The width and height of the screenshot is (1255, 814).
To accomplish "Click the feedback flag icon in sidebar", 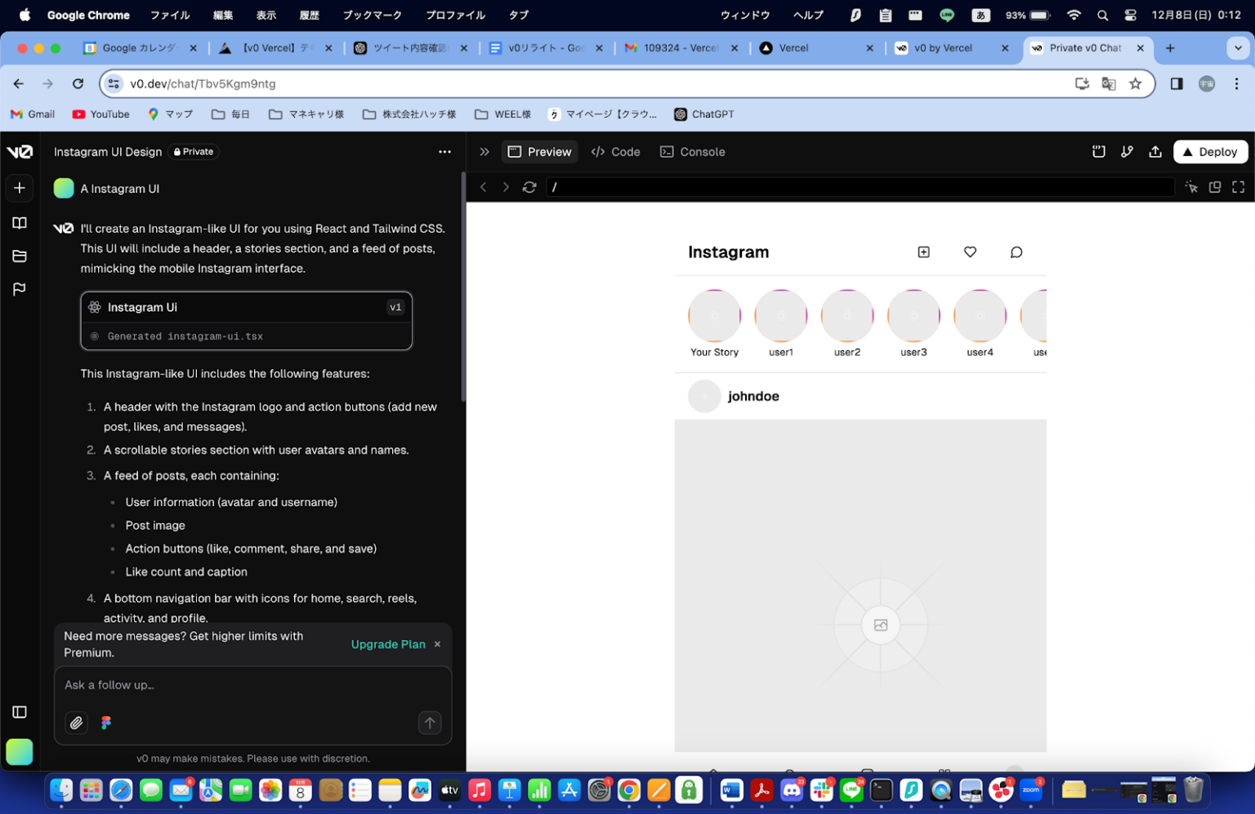I will tap(20, 289).
